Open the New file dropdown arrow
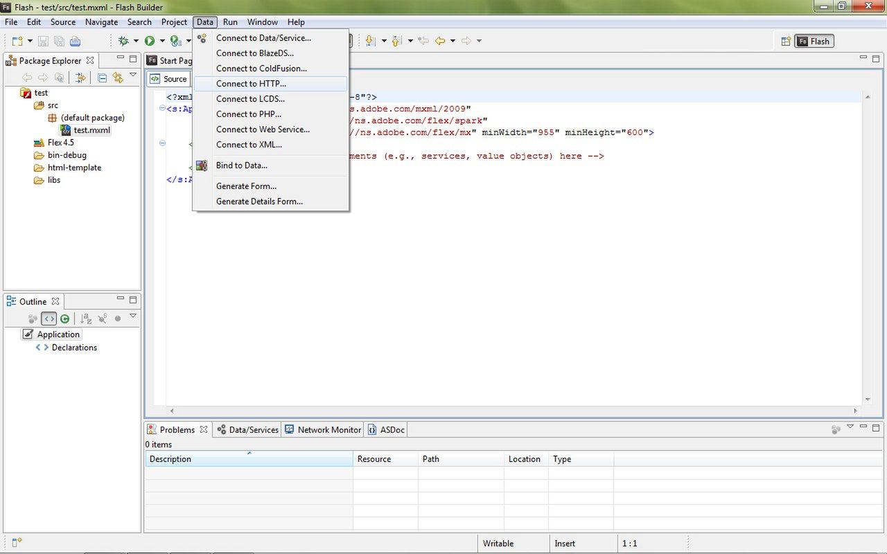 click(x=30, y=41)
